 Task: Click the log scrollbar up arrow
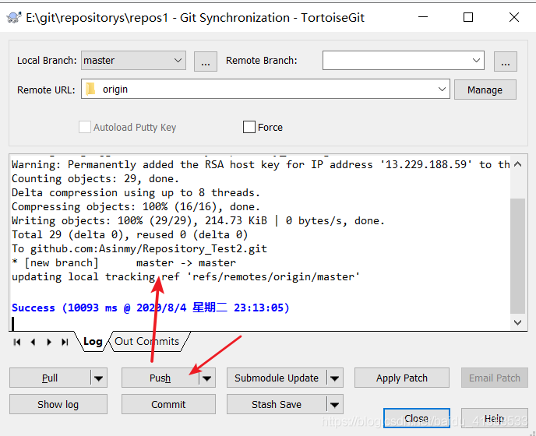517,164
